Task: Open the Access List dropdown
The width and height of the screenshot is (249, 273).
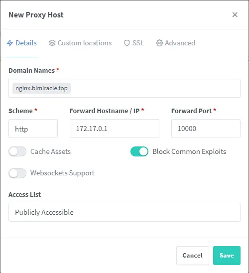Action: [124, 212]
